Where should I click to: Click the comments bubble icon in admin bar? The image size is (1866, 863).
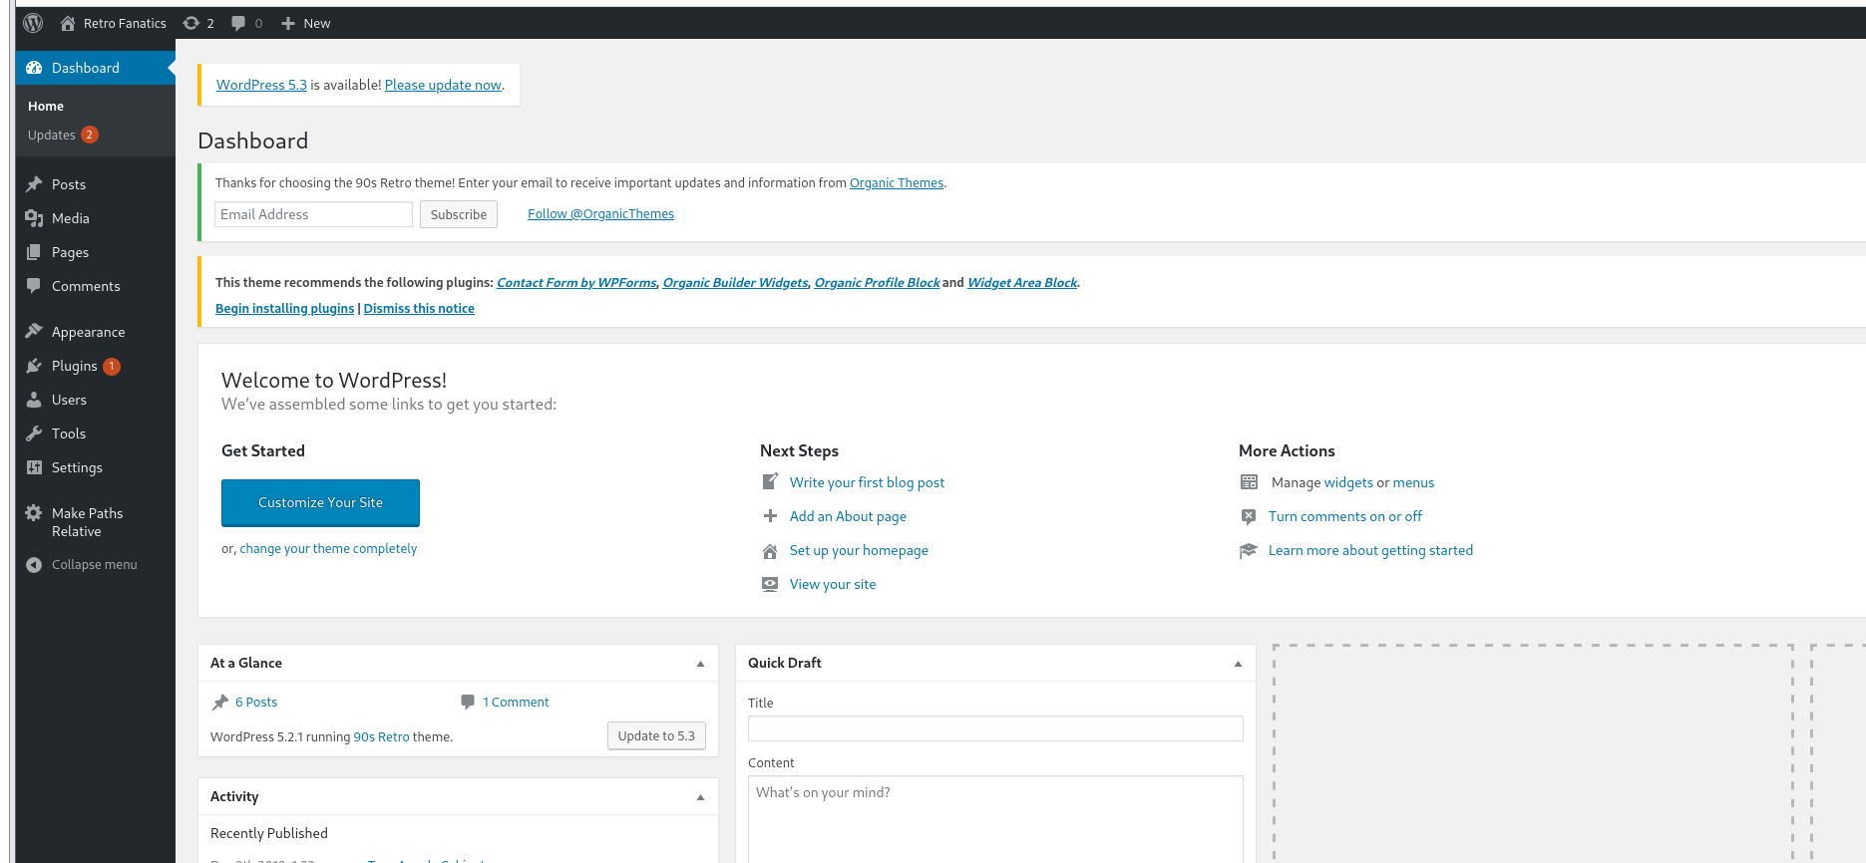coord(238,23)
